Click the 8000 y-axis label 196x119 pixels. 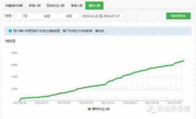14,53
